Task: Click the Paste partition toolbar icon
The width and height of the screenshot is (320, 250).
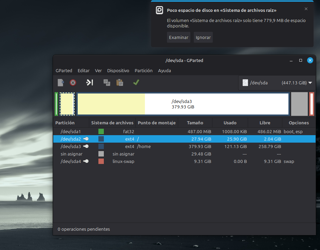Action: pos(119,82)
